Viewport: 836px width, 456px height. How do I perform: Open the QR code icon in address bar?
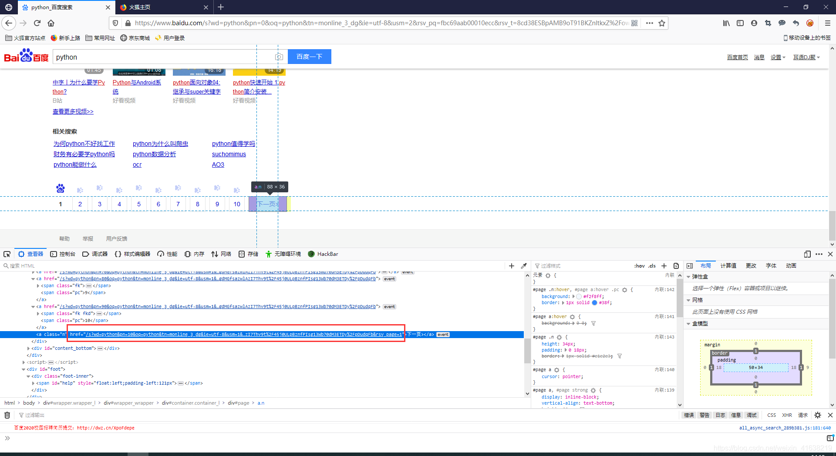[x=634, y=23]
